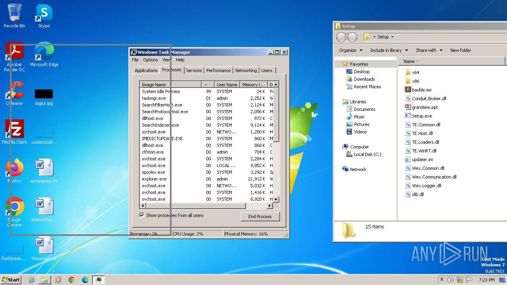The width and height of the screenshot is (507, 285).
Task: Open Pictures library in navigation pane
Action: [358, 124]
